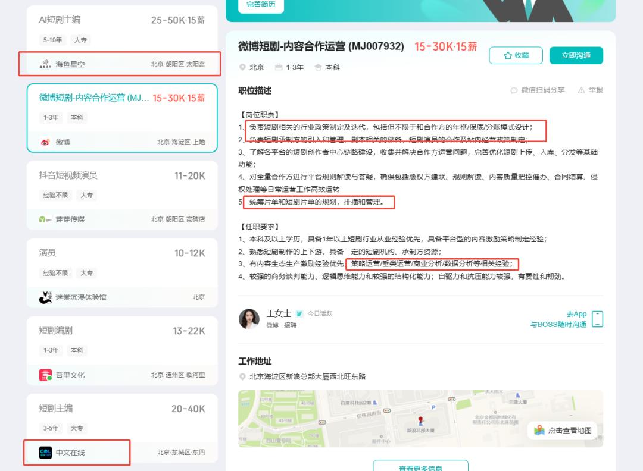The width and height of the screenshot is (643, 471).
Task: Click the 立即沟通 button
Action: pyautogui.click(x=577, y=55)
